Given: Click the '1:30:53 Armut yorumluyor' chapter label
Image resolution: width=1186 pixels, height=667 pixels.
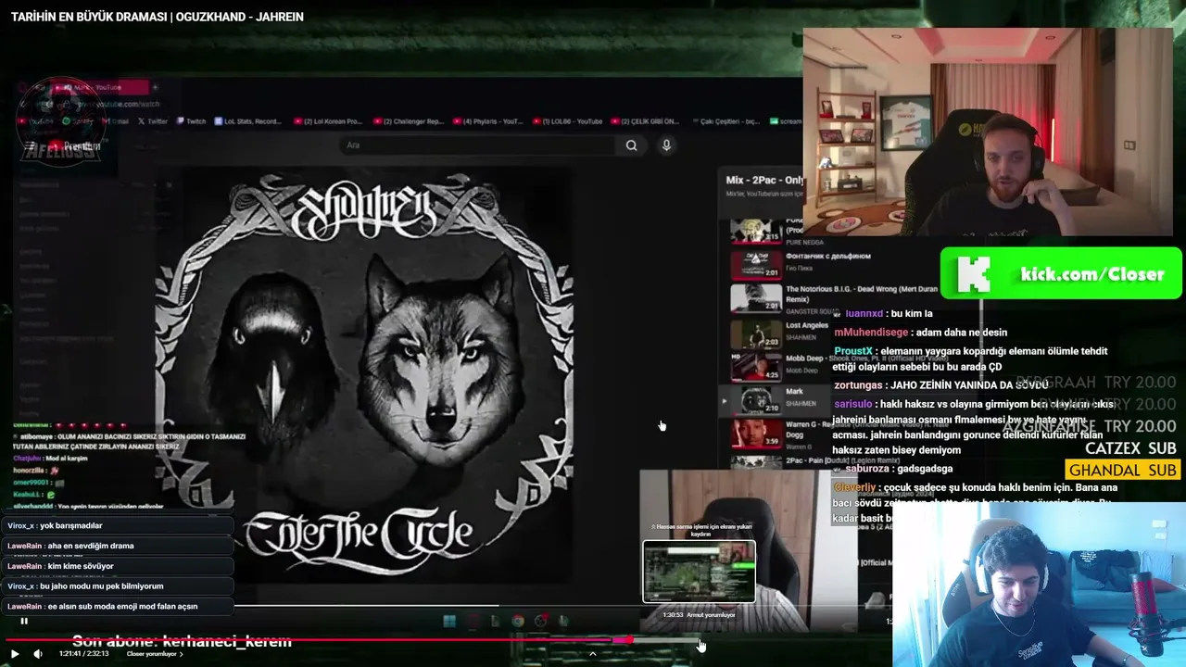Looking at the screenshot, I should coord(699,614).
